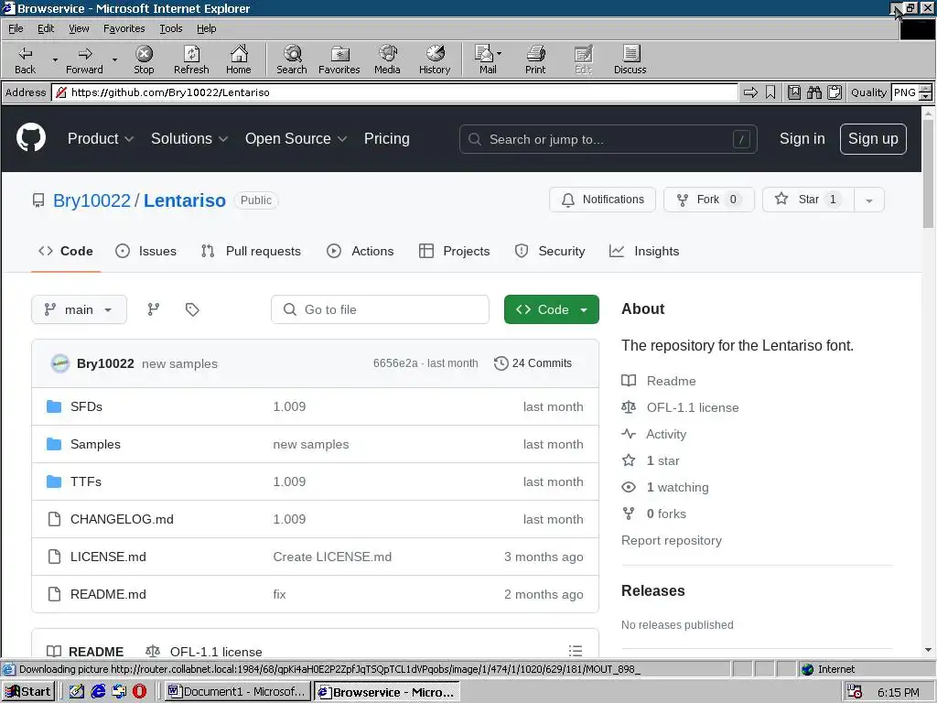Switch to the Projects tab
This screenshot has height=703, width=937.
click(455, 251)
